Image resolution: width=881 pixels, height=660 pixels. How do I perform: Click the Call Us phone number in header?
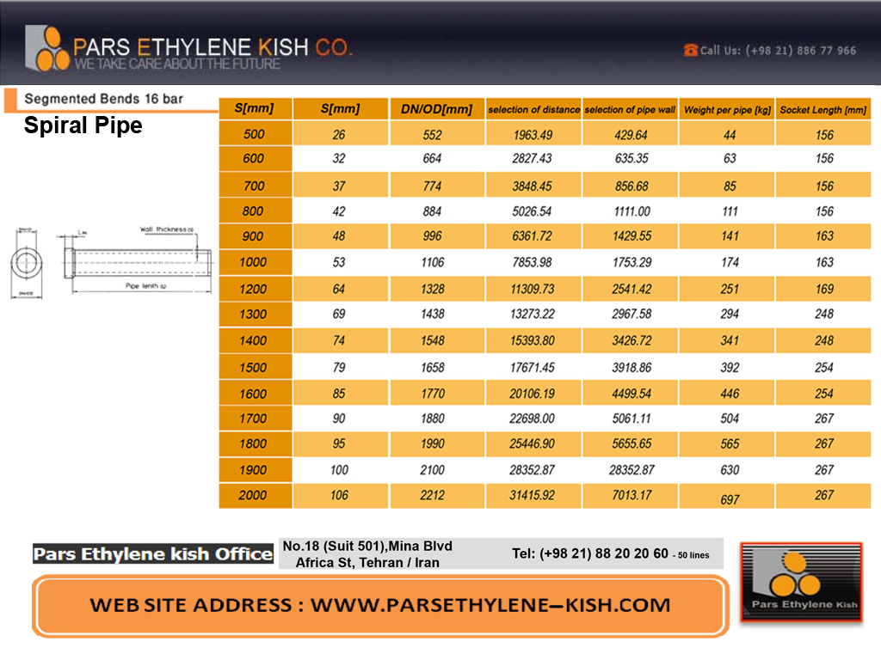[801, 51]
